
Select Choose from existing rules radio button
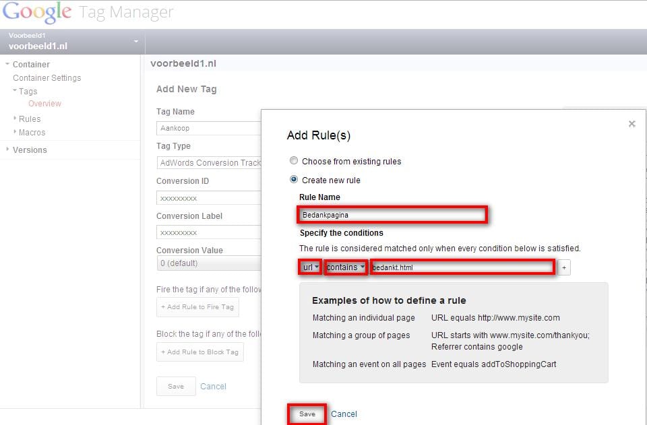[x=294, y=161]
